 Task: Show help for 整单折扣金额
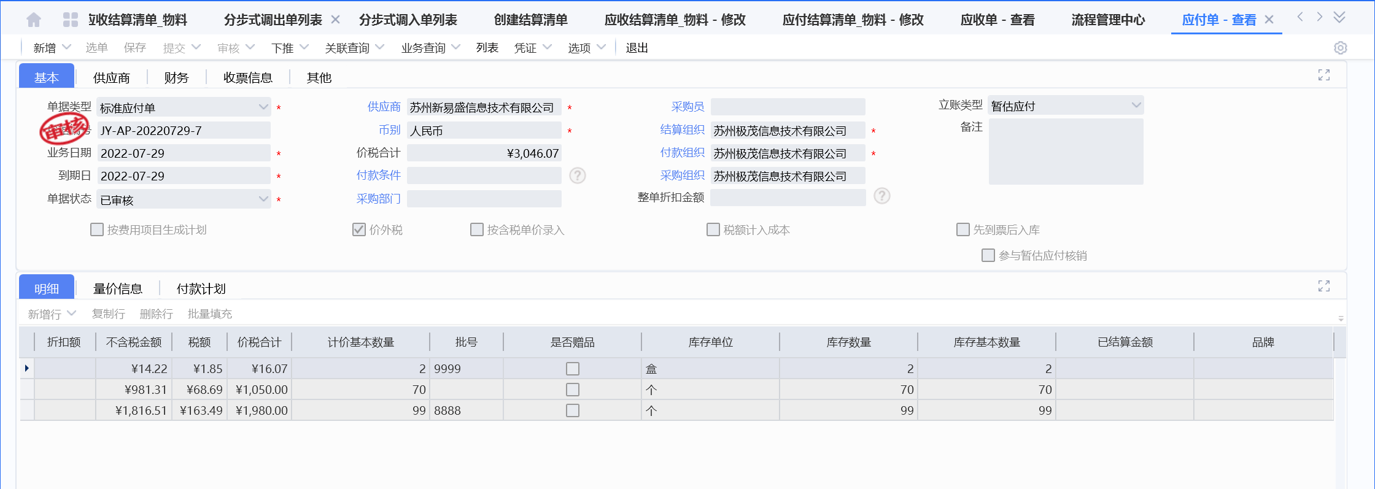point(882,196)
